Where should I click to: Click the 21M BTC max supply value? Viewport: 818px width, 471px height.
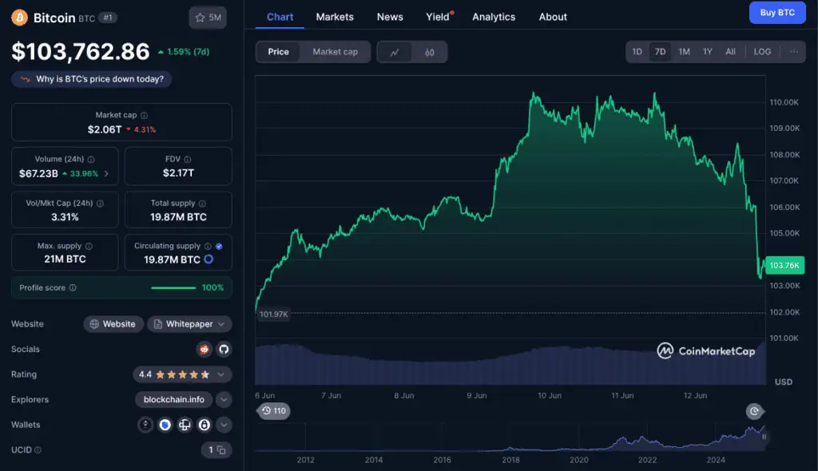coord(65,259)
